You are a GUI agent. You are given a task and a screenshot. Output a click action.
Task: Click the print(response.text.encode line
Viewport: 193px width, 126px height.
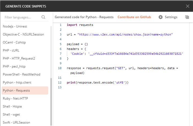pos(97,82)
